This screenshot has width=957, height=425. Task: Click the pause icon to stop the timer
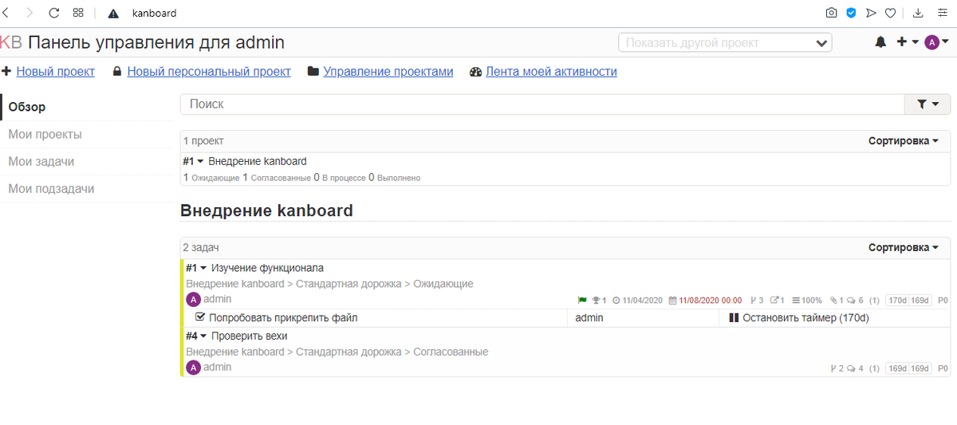pyautogui.click(x=734, y=318)
